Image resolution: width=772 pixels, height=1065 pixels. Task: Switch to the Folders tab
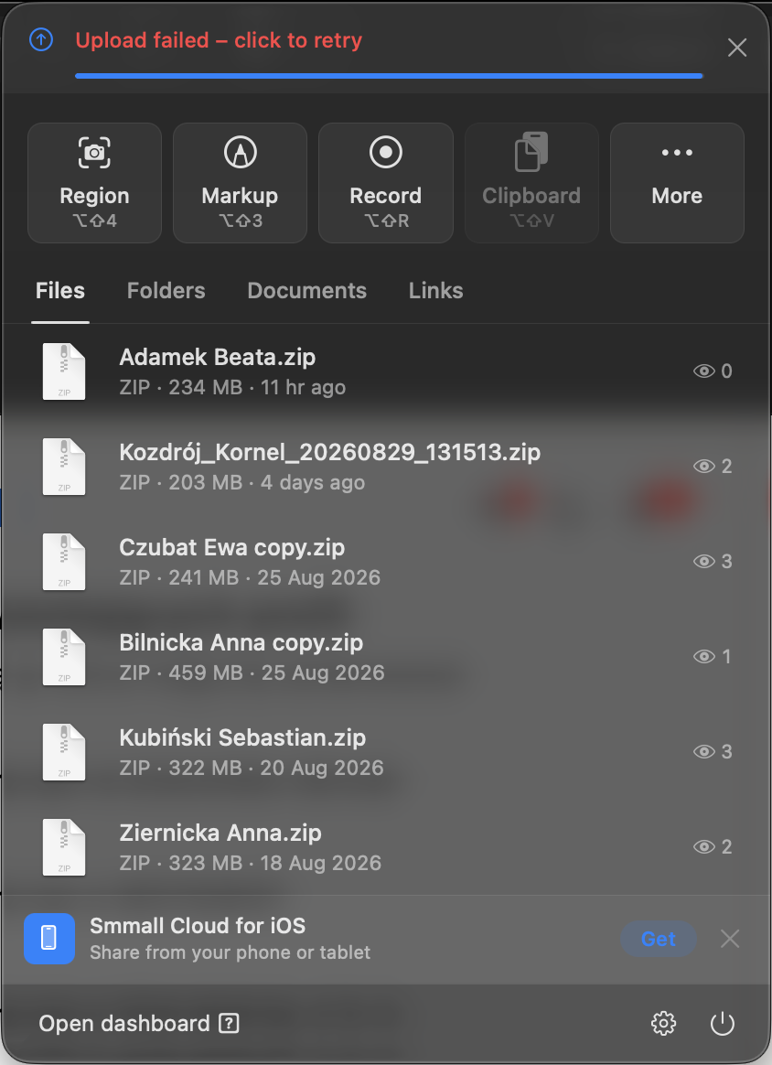point(166,291)
